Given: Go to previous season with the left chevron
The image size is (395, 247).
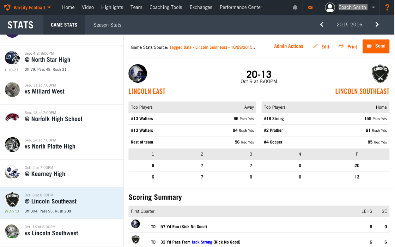Looking at the screenshot, I should pyautogui.click(x=321, y=24).
